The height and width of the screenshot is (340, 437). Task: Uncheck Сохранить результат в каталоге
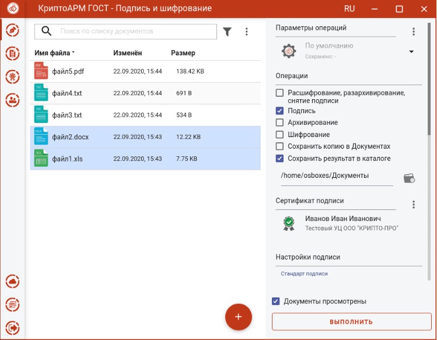[x=279, y=158]
